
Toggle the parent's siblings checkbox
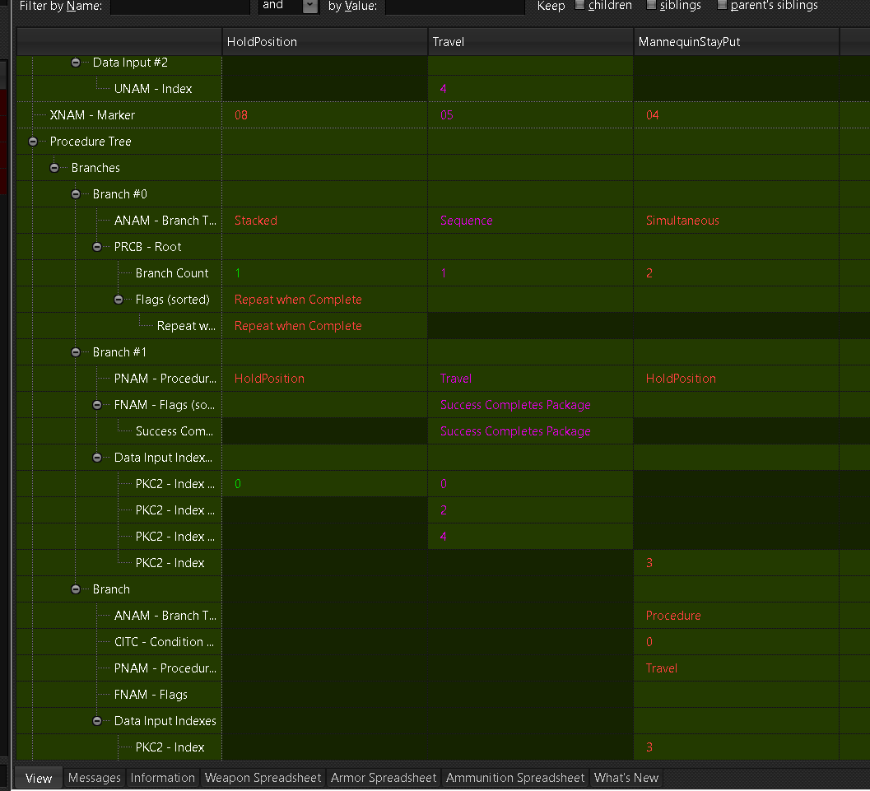pos(722,5)
